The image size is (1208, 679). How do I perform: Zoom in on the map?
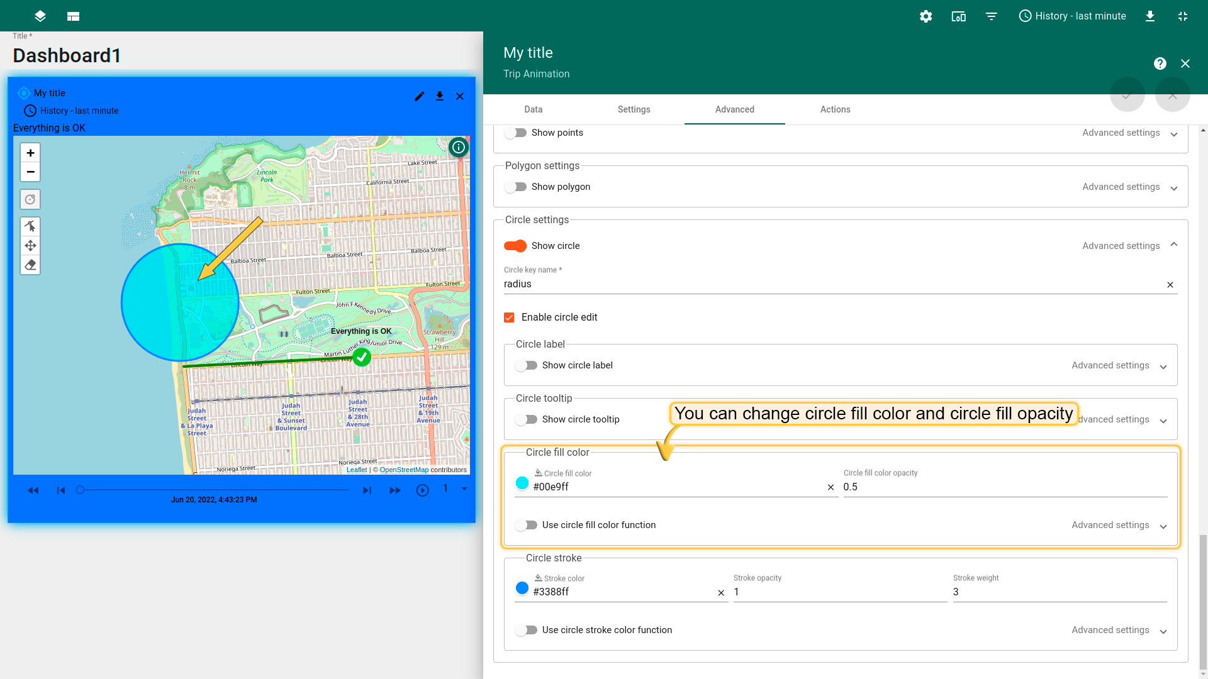[x=30, y=153]
